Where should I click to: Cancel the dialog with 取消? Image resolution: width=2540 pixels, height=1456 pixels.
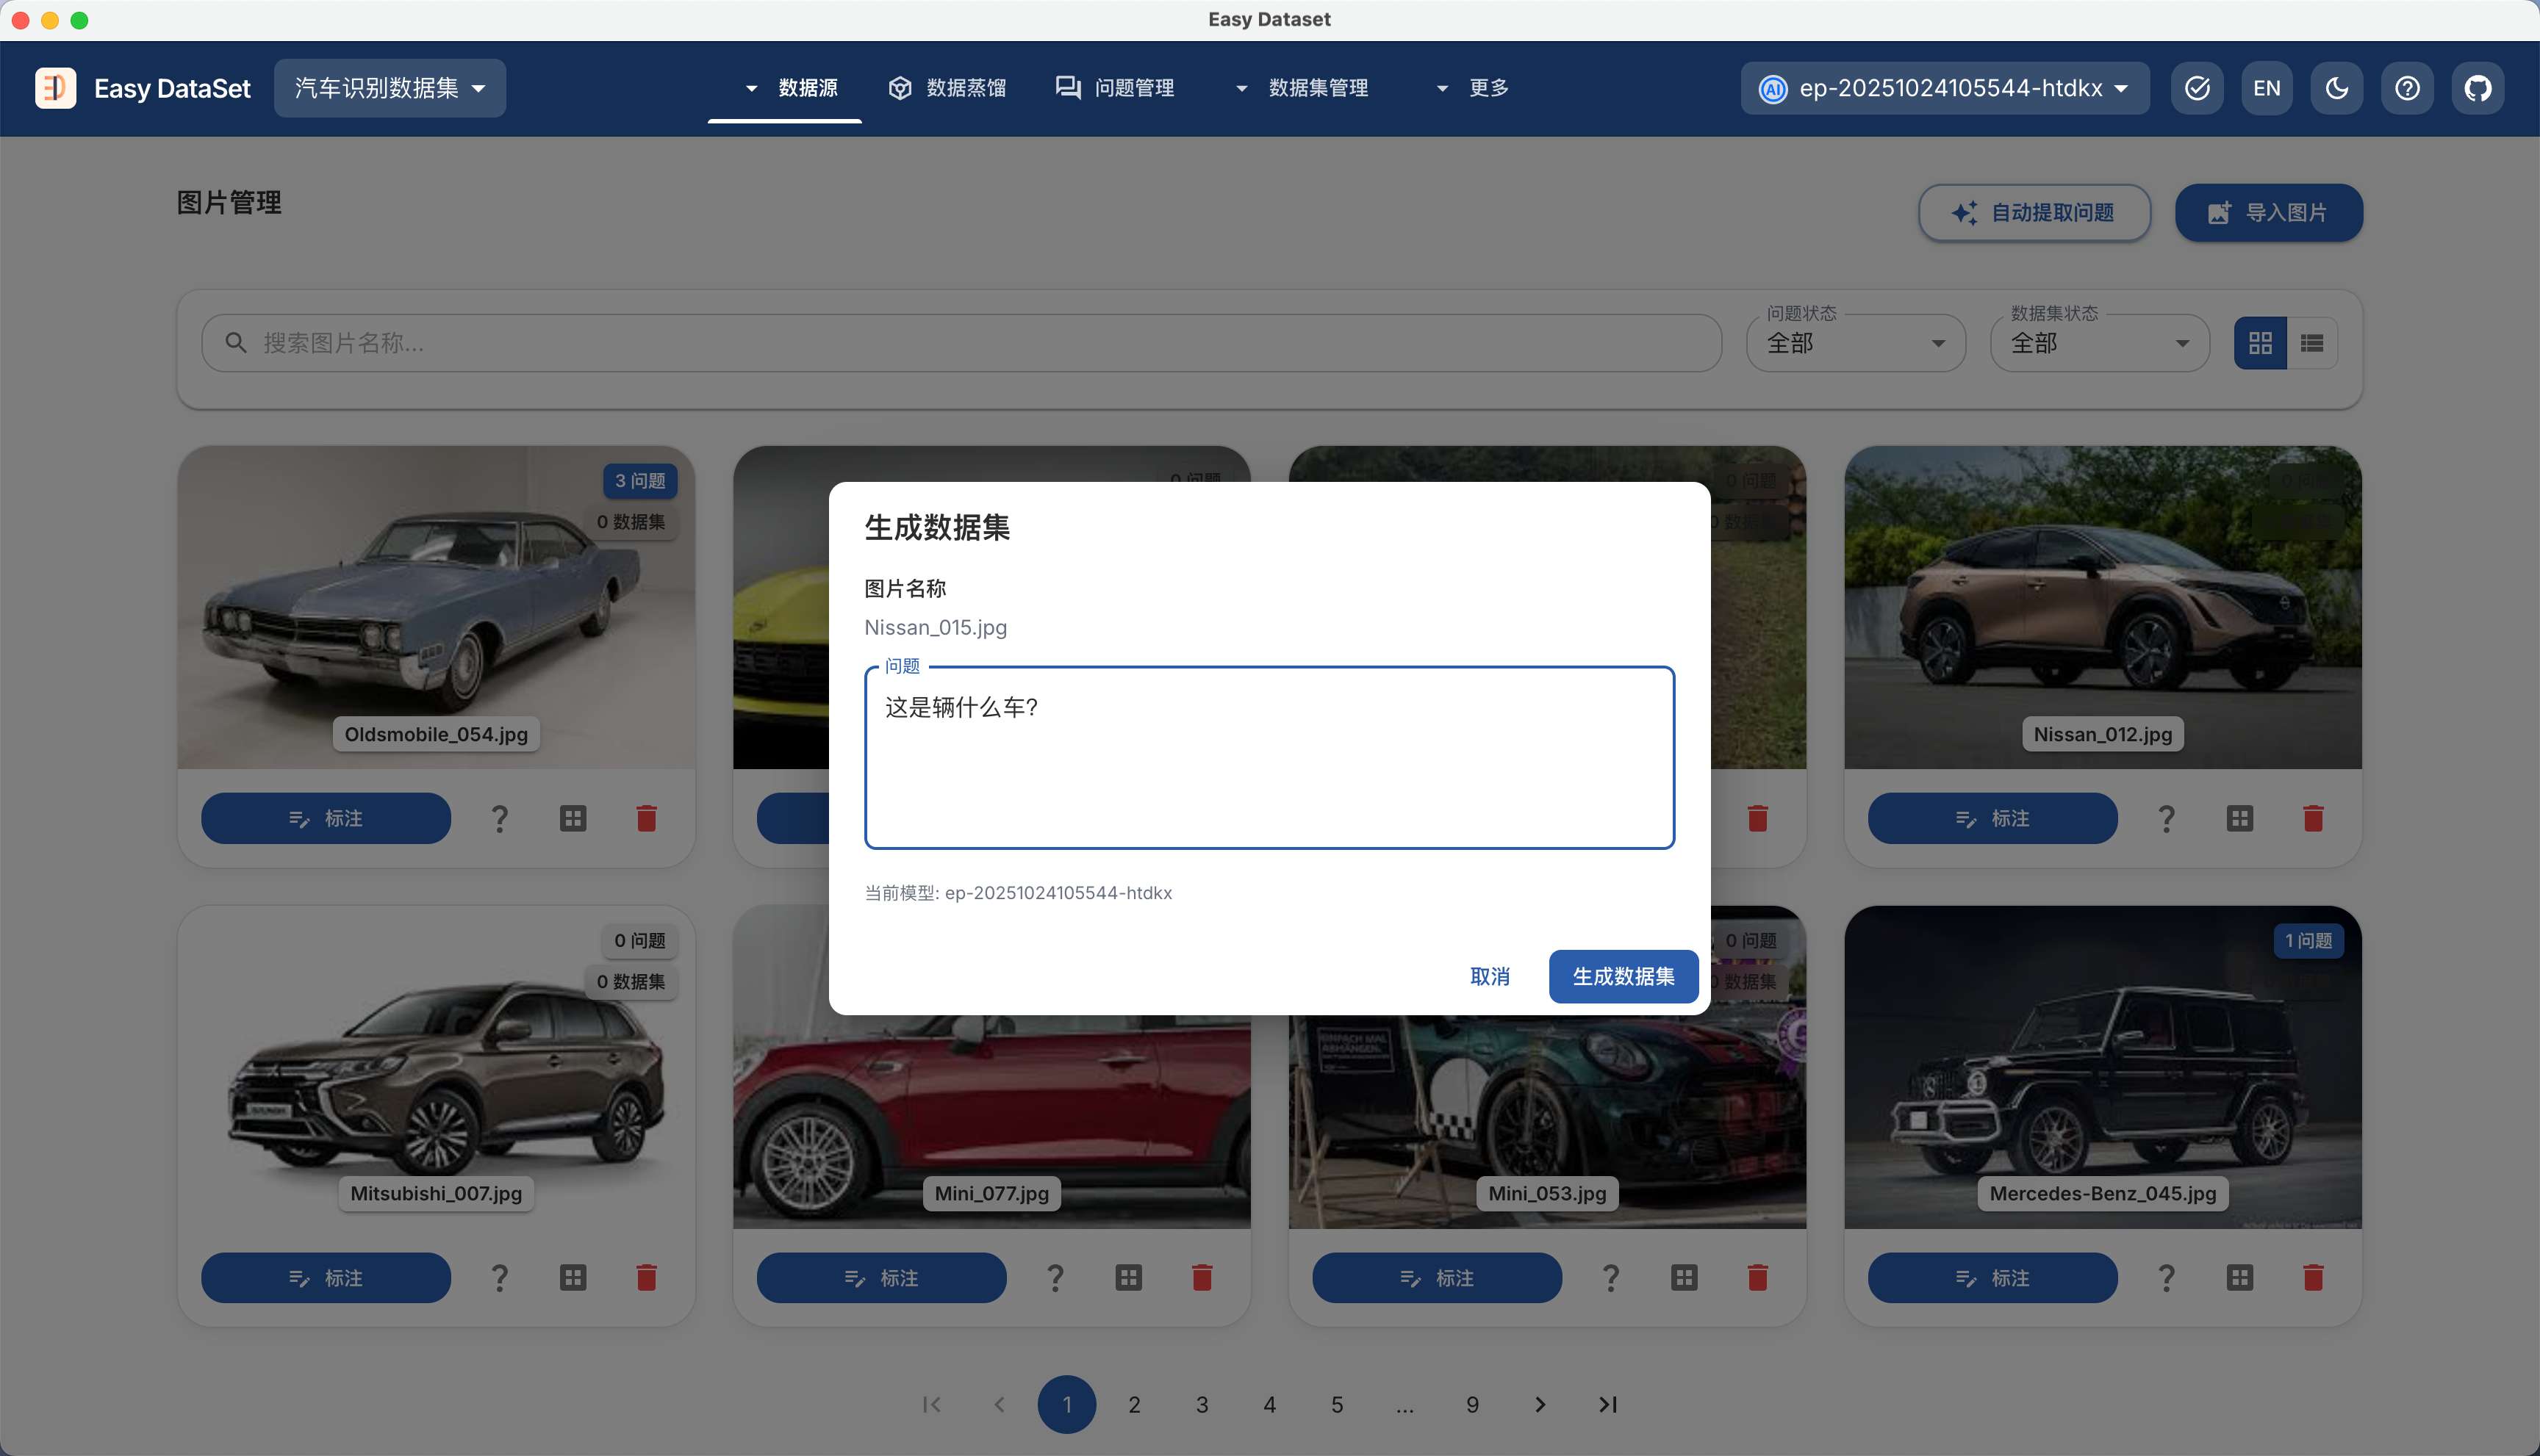[x=1490, y=976]
